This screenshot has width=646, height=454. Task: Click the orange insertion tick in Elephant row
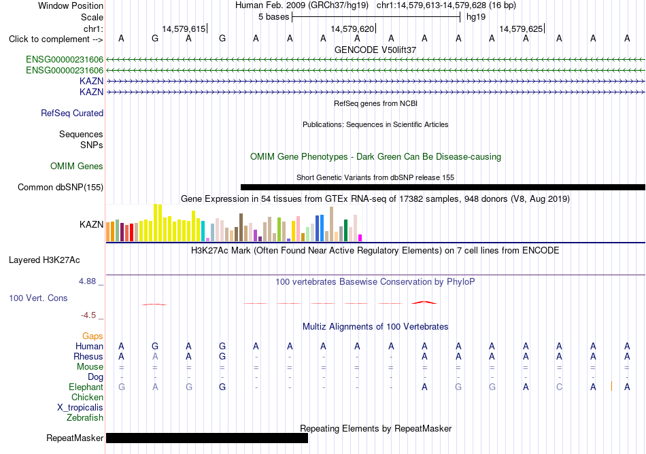pos(611,387)
